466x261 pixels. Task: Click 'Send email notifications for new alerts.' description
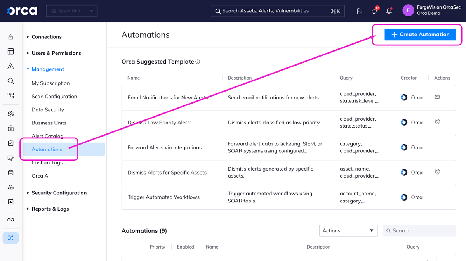coord(274,97)
